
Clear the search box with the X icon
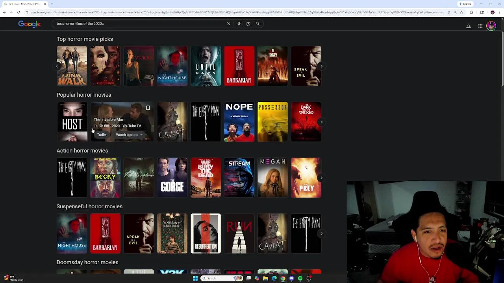click(228, 24)
